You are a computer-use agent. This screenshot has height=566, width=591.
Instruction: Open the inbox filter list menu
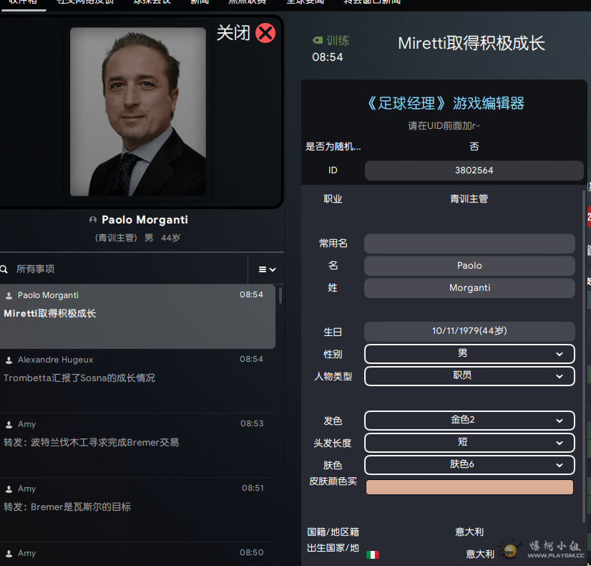pyautogui.click(x=267, y=269)
